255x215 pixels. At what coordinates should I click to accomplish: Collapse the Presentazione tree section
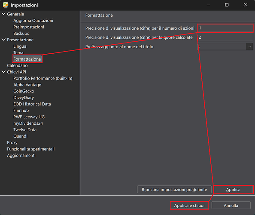click(x=3, y=40)
